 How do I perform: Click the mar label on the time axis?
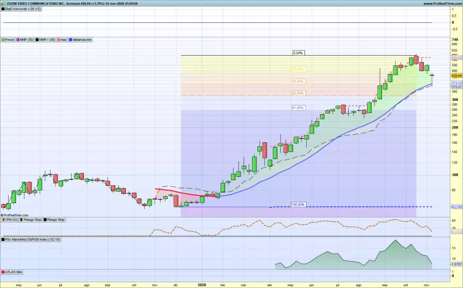coord(244,285)
